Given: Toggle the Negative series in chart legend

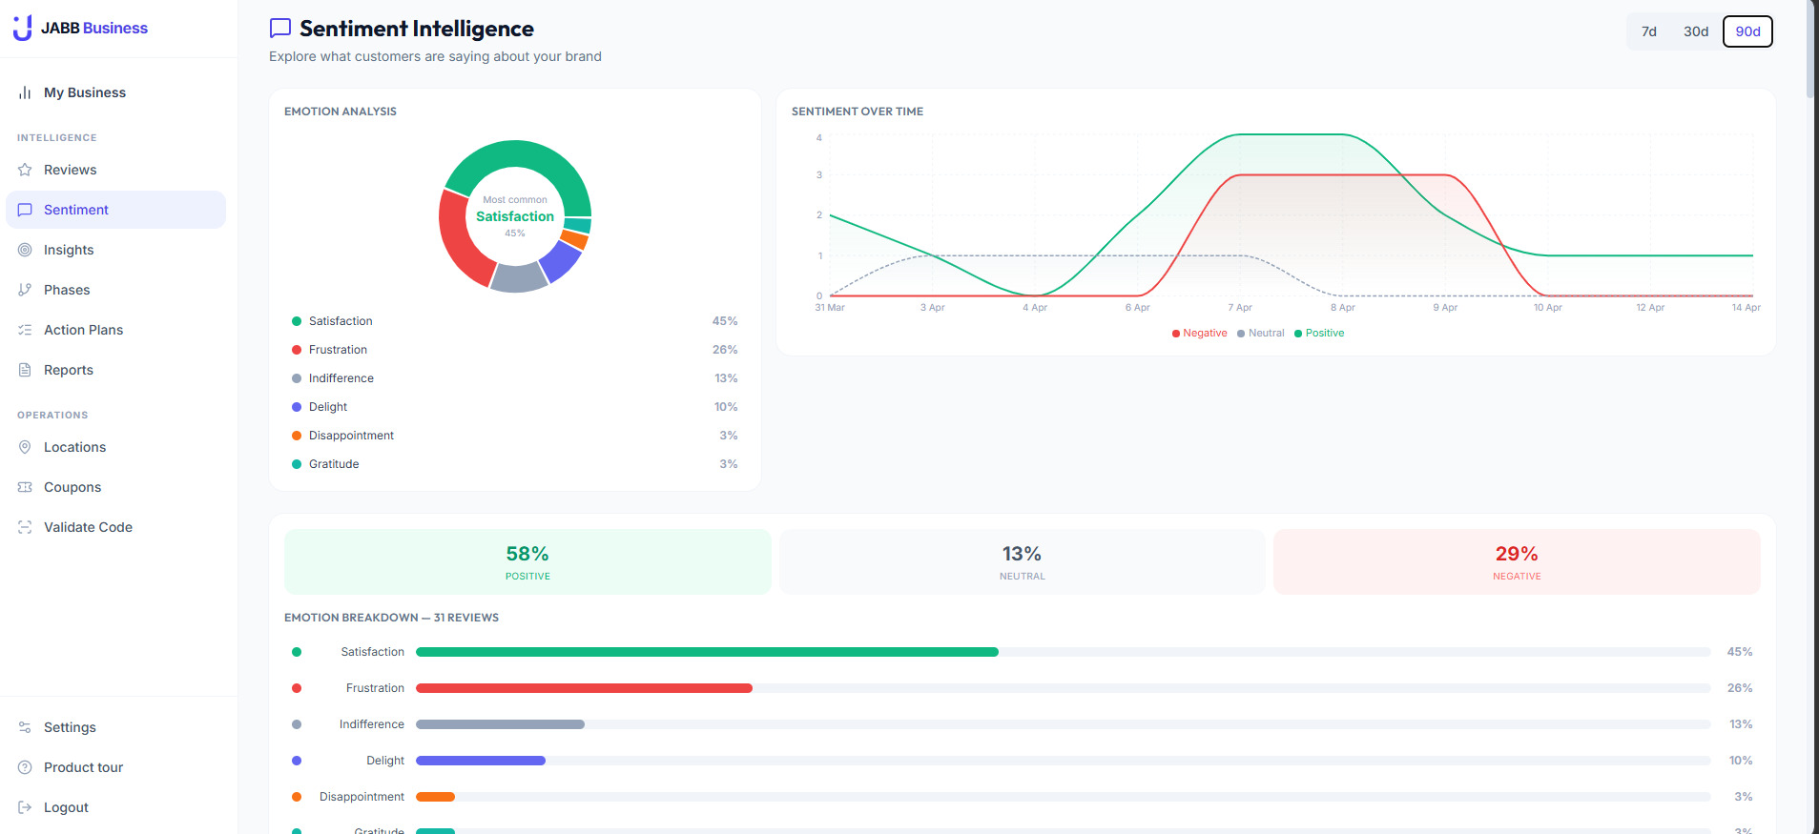Looking at the screenshot, I should click(1199, 333).
